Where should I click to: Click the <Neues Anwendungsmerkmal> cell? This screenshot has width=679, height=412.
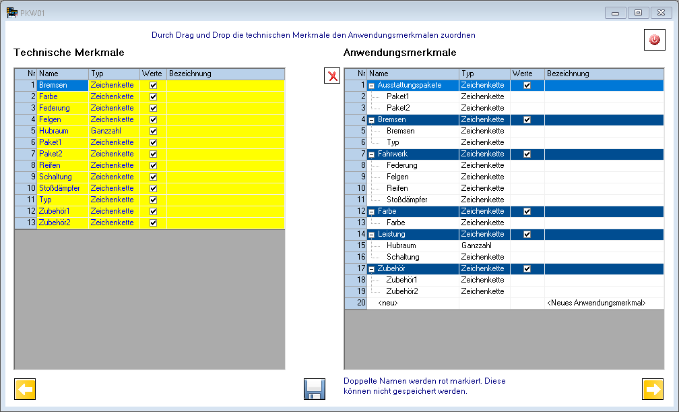click(x=596, y=303)
